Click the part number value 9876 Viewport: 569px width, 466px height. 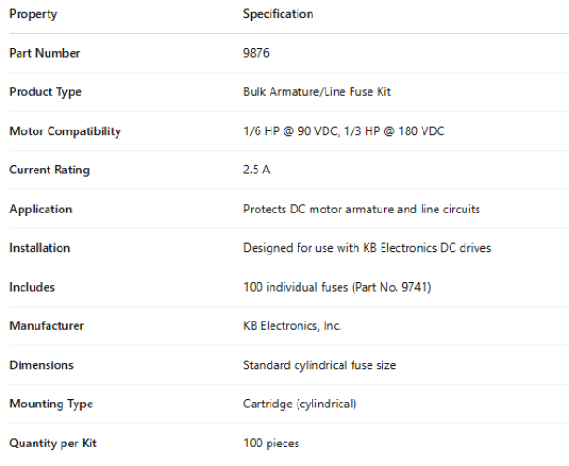257,53
